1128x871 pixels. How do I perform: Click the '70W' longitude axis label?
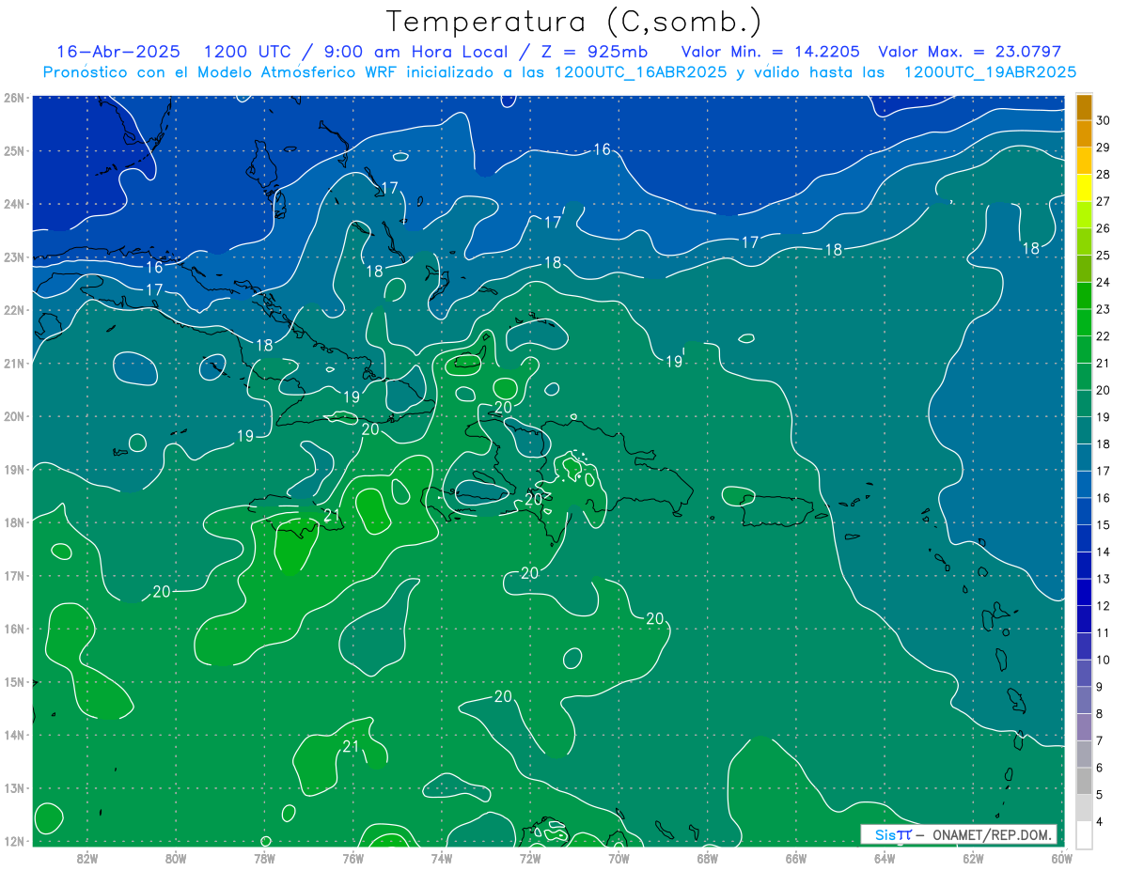tap(619, 857)
